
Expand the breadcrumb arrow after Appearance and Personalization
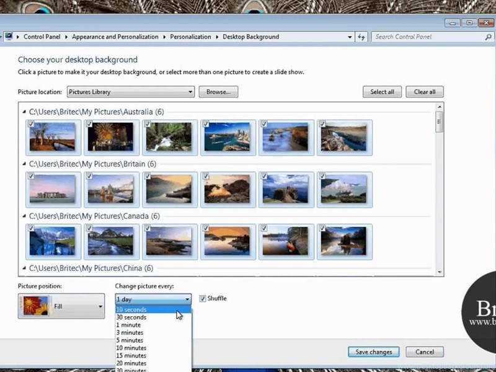pyautogui.click(x=164, y=37)
